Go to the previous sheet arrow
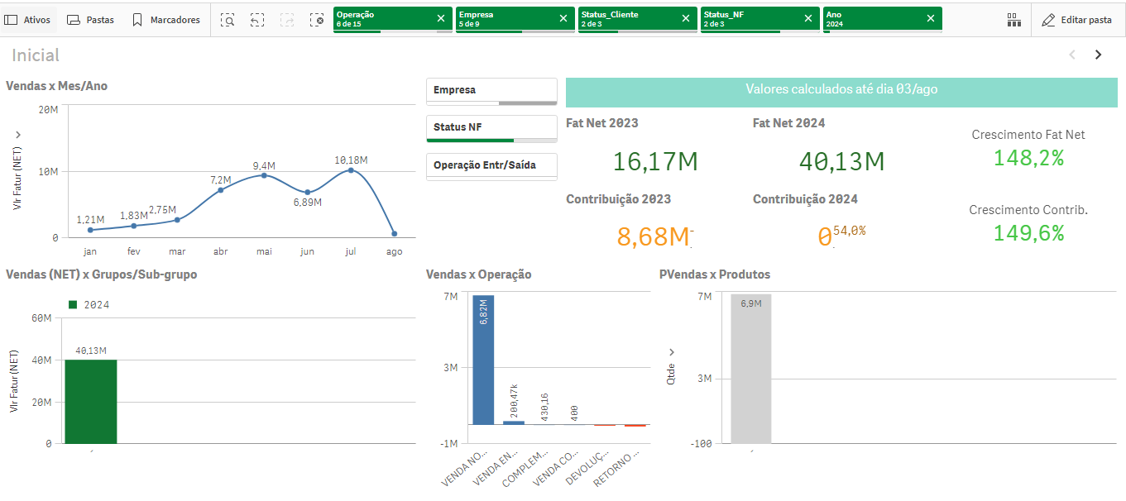The height and width of the screenshot is (501, 1126). [x=1072, y=55]
